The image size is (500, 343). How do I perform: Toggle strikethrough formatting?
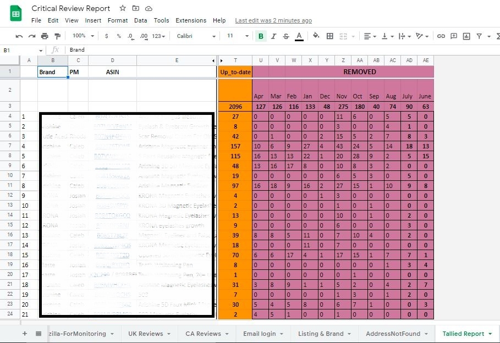point(286,36)
